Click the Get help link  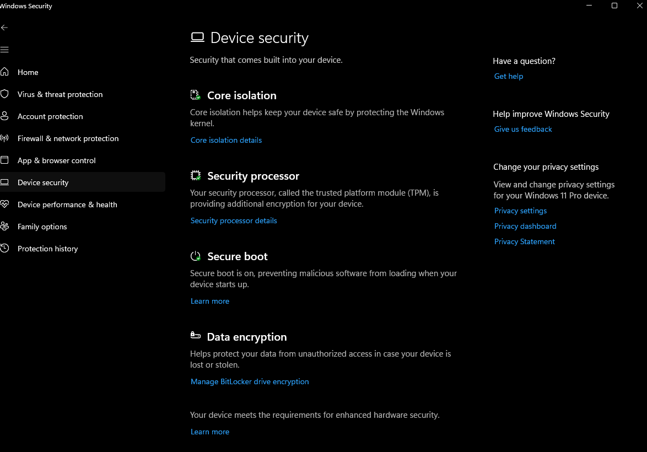pos(508,76)
